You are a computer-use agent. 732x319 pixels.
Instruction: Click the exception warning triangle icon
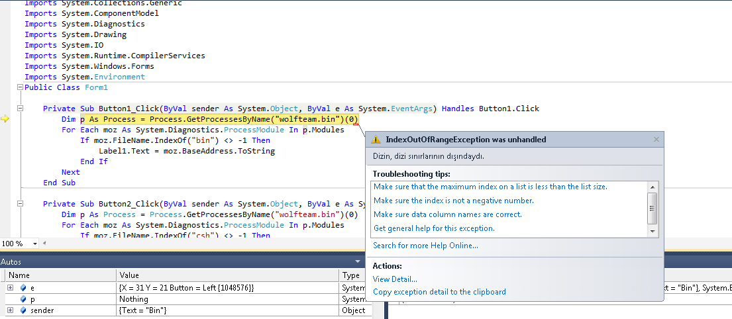click(376, 140)
